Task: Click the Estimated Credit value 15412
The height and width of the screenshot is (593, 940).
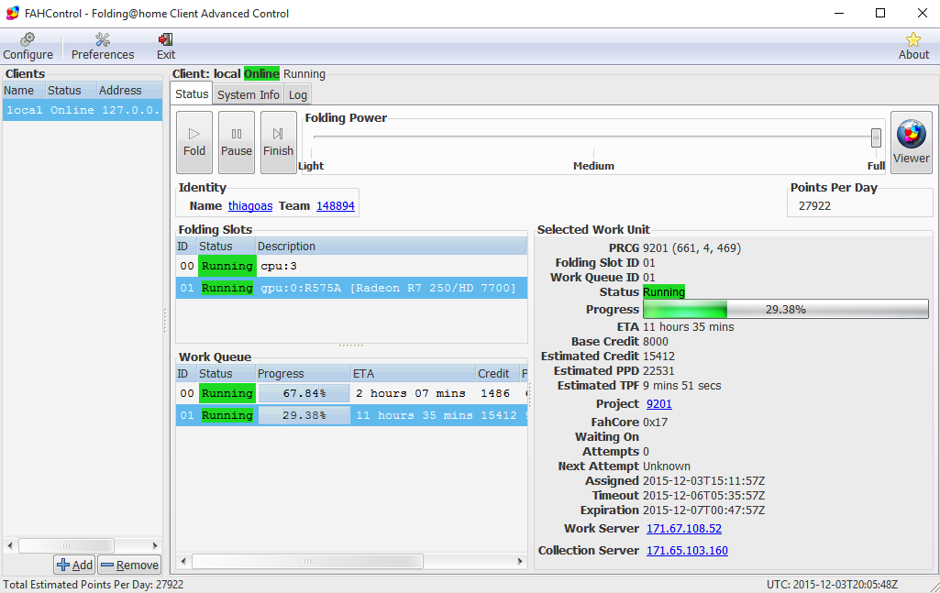Action: [658, 357]
